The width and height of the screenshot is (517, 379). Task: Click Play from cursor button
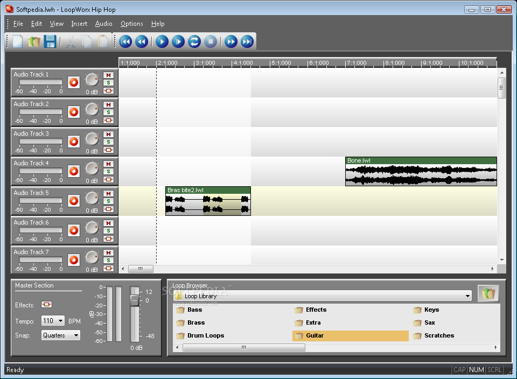[178, 41]
